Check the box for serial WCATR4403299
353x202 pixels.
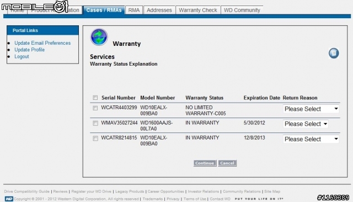[x=95, y=108]
